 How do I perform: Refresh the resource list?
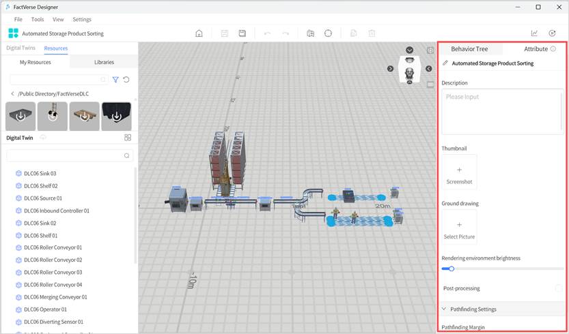126,80
